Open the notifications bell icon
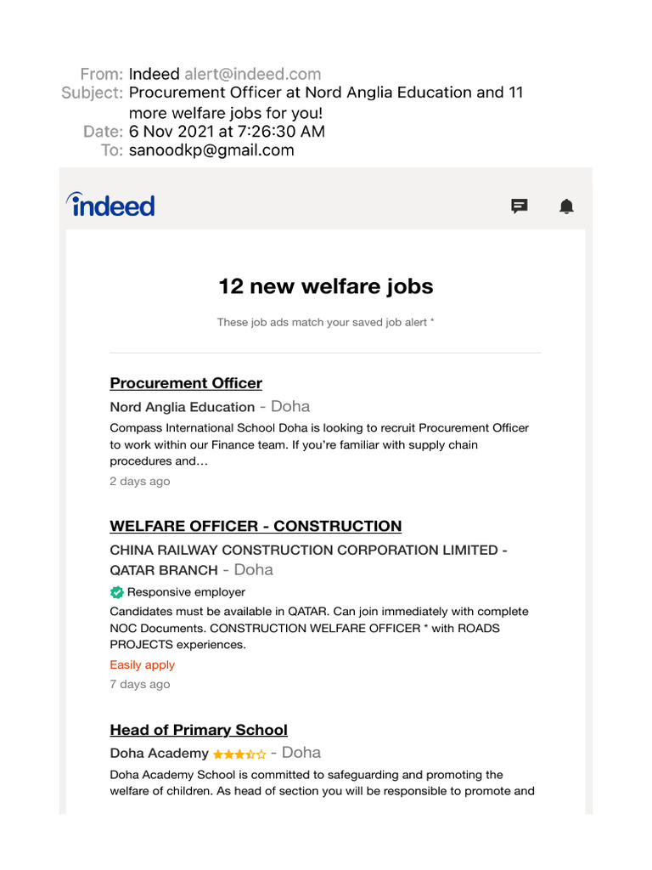Screen dimensions: 652x870 click(566, 206)
